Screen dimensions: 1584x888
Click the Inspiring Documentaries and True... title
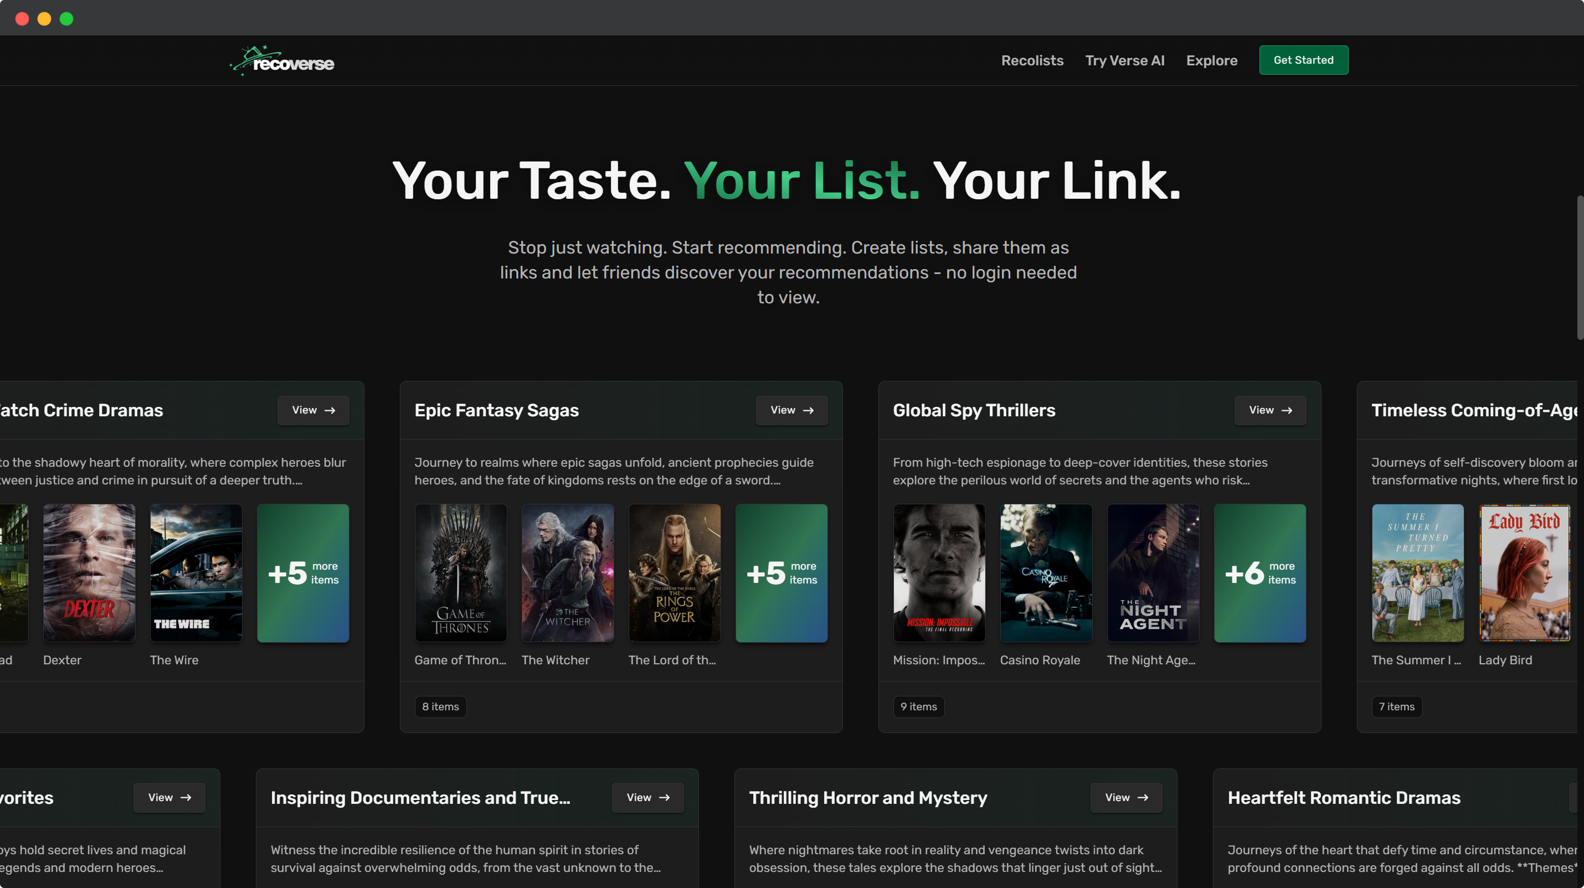(420, 797)
